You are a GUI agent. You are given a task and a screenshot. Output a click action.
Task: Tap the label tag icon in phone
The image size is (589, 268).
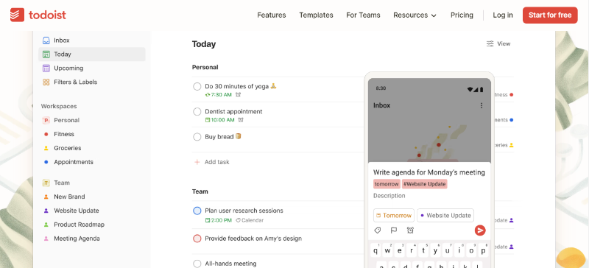coord(378,230)
